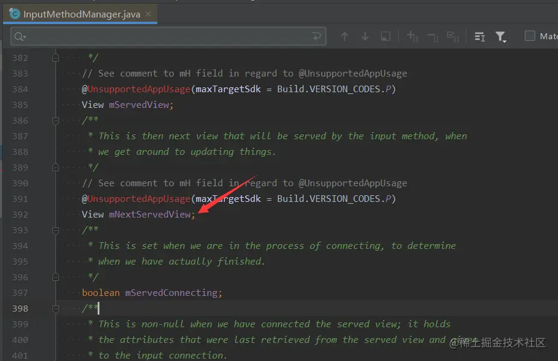This screenshot has width=558, height=361.
Task: Collapse the Javadoc fold at line 398
Action: tap(55, 309)
